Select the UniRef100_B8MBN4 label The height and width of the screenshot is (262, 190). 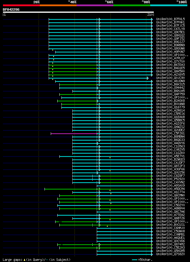(170, 136)
